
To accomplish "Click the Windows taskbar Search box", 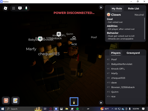I will [x=24, y=109].
